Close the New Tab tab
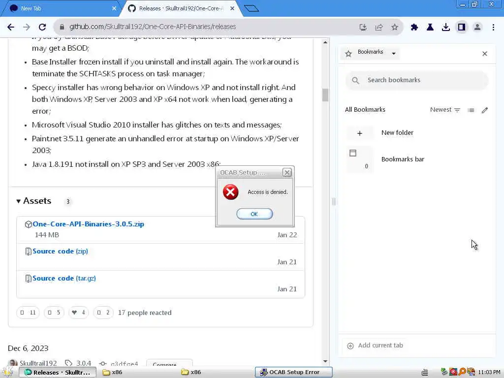 [114, 9]
